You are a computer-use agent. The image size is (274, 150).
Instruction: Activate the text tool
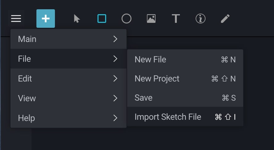click(176, 19)
